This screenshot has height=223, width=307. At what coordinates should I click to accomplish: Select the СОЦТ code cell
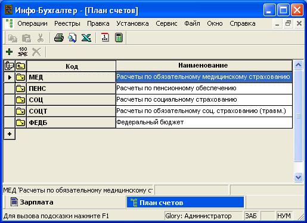pyautogui.click(x=72, y=111)
